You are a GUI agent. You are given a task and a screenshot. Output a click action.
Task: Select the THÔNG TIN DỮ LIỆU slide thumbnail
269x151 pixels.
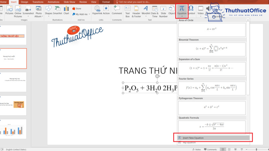(x=13, y=35)
